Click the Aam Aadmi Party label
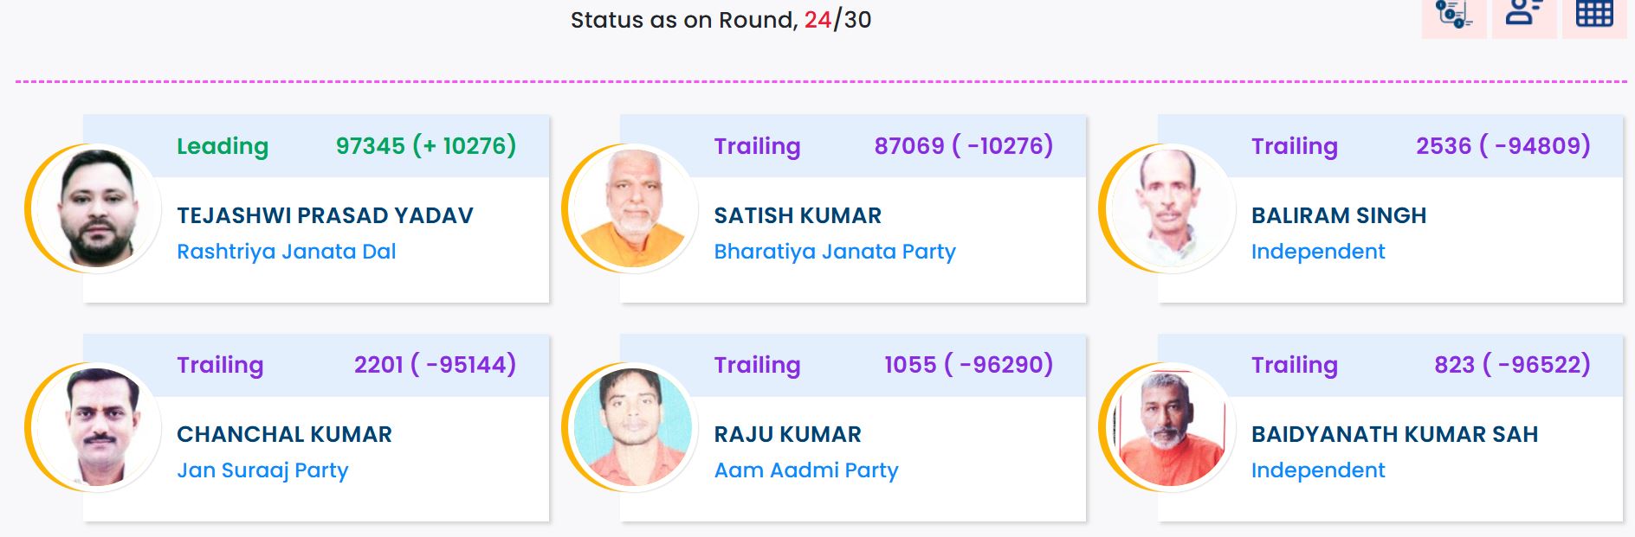Viewport: 1635px width, 537px height. point(805,470)
